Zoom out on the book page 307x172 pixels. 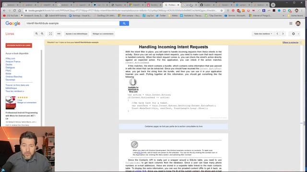point(42,34)
